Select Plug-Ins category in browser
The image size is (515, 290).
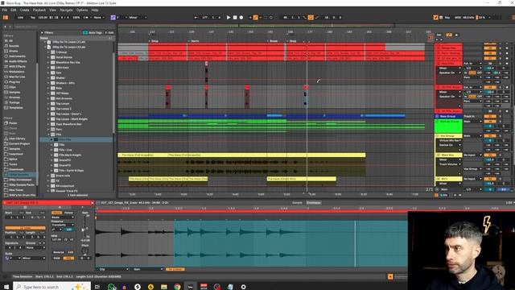pos(14,82)
